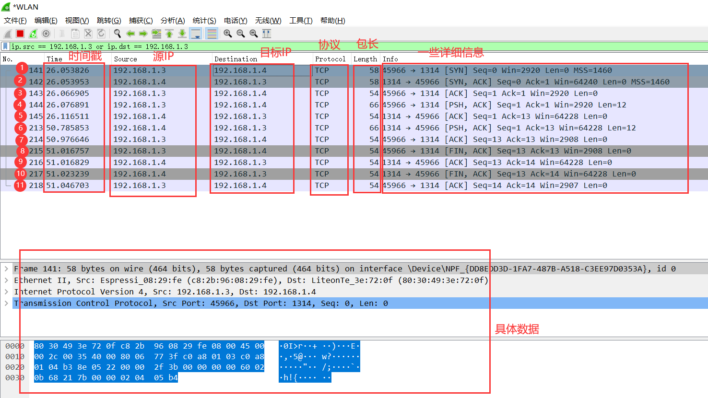Select the PSH, ACK packet at 50.785853
This screenshot has width=708, height=398.
[x=354, y=128]
